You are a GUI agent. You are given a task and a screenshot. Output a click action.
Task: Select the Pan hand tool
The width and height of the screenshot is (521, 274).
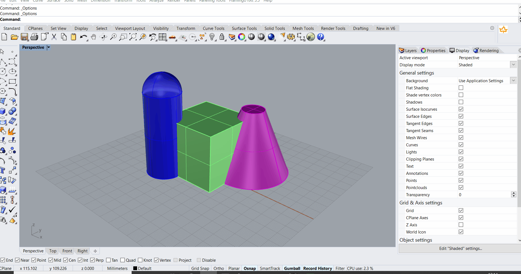pyautogui.click(x=94, y=37)
